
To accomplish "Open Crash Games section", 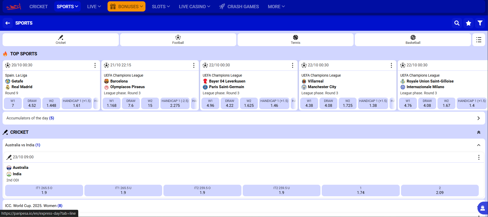I will (x=239, y=7).
